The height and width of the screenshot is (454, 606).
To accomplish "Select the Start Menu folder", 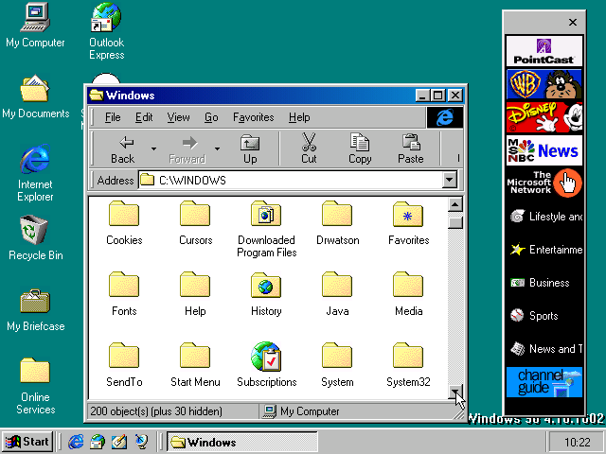I will 195,365.
